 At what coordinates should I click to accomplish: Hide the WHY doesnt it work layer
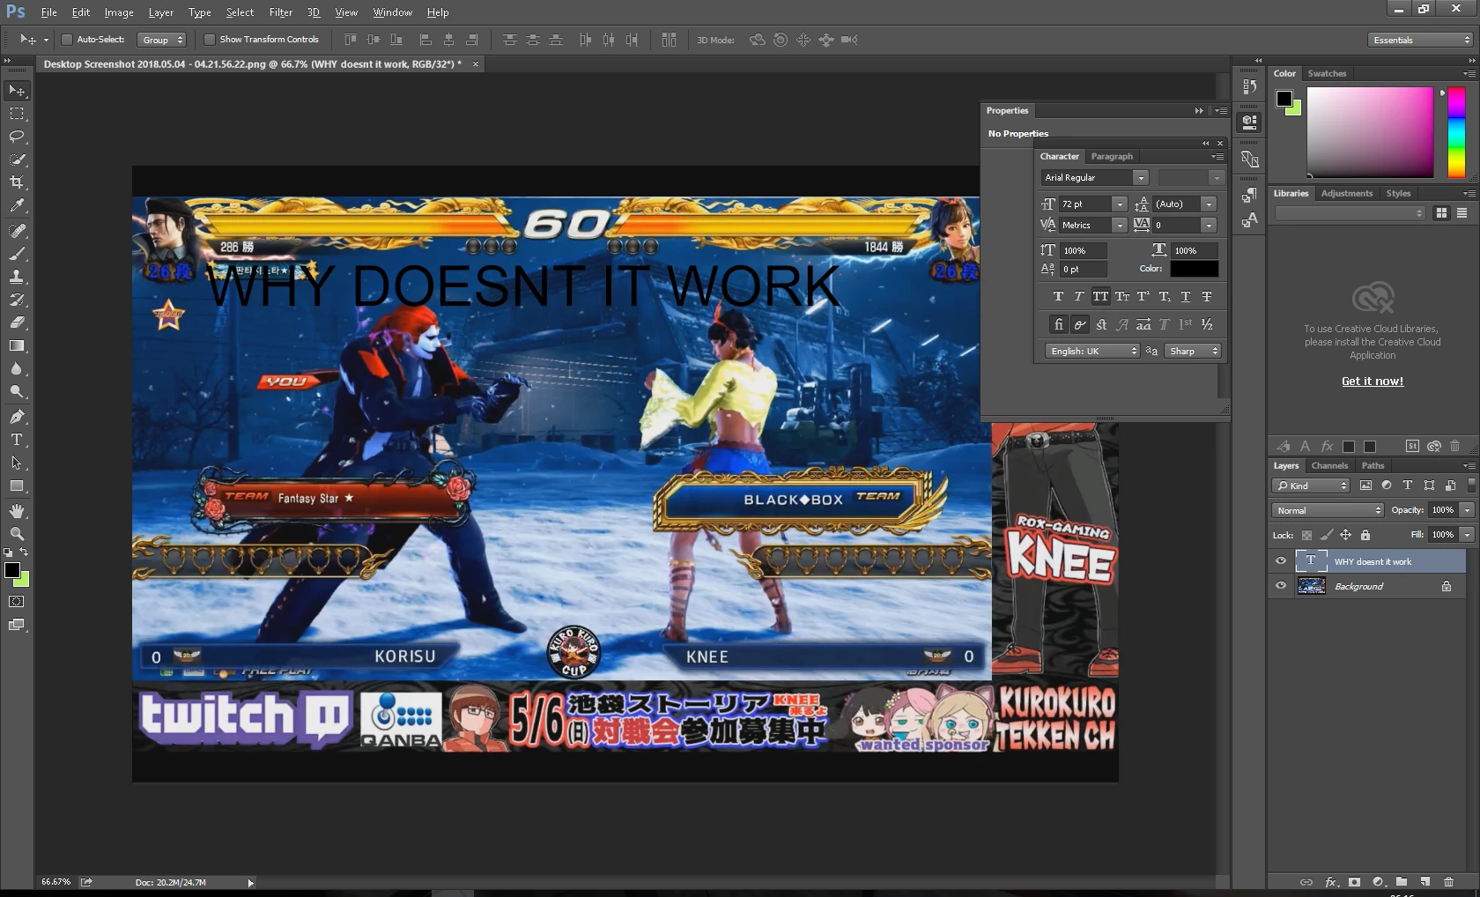pyautogui.click(x=1281, y=560)
